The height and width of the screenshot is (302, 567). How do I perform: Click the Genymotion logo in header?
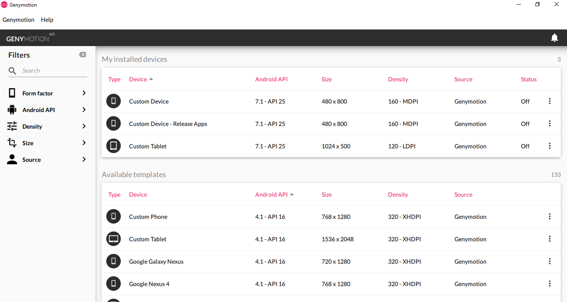pyautogui.click(x=31, y=38)
